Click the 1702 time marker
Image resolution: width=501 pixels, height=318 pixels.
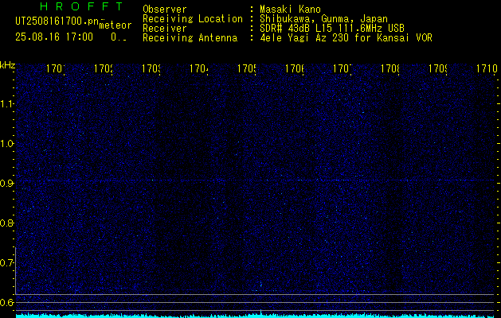pos(104,68)
